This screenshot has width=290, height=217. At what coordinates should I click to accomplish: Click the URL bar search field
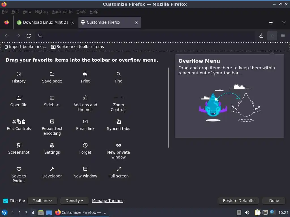click(x=145, y=36)
